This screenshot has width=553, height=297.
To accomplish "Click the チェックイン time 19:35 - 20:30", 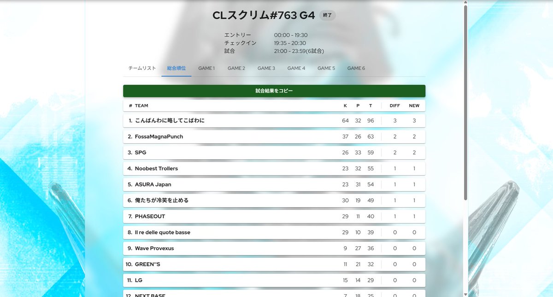I will click(290, 43).
